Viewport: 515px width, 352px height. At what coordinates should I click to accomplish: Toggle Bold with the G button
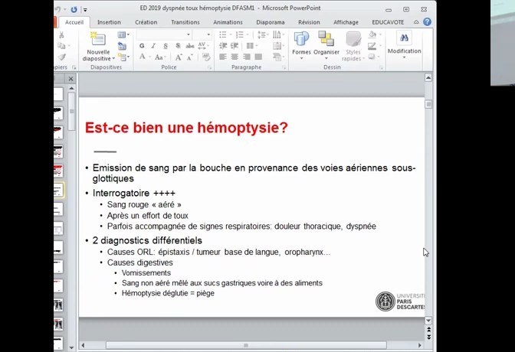coord(142,46)
